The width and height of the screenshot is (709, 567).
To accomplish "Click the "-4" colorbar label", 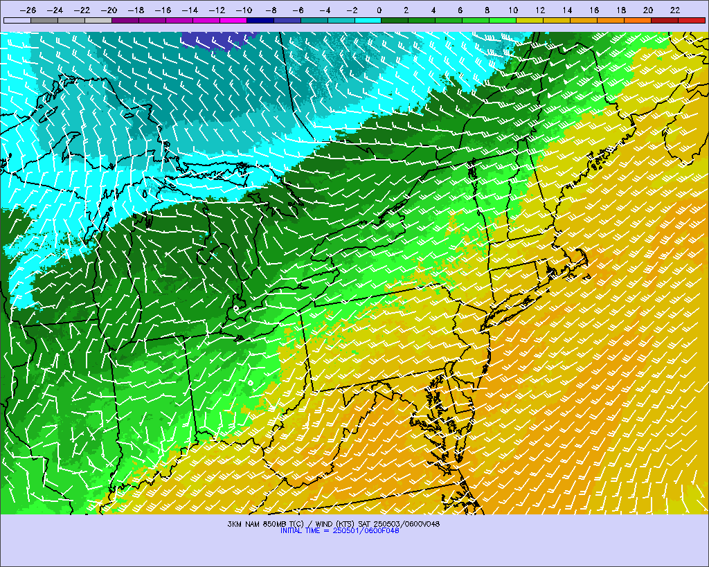I will click(325, 10).
